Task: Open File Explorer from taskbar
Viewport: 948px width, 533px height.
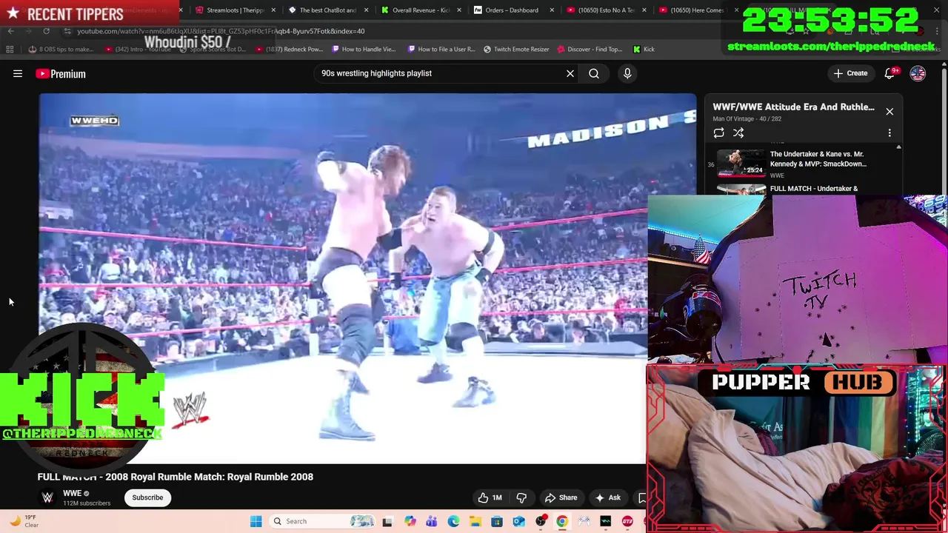Action: [x=475, y=521]
